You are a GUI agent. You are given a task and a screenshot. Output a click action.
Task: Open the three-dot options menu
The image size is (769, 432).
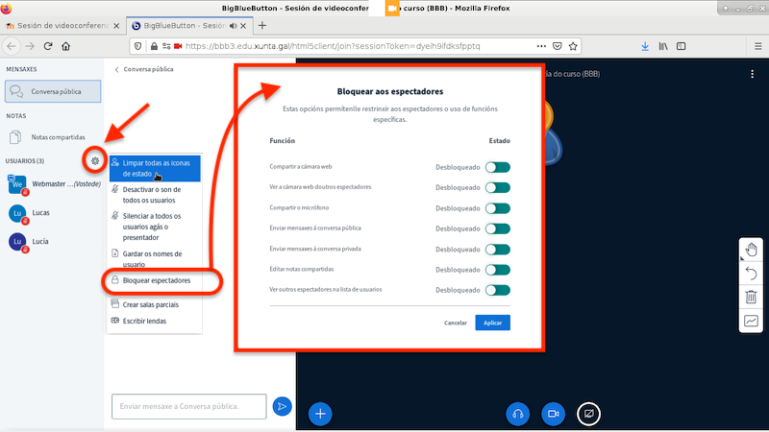click(752, 74)
